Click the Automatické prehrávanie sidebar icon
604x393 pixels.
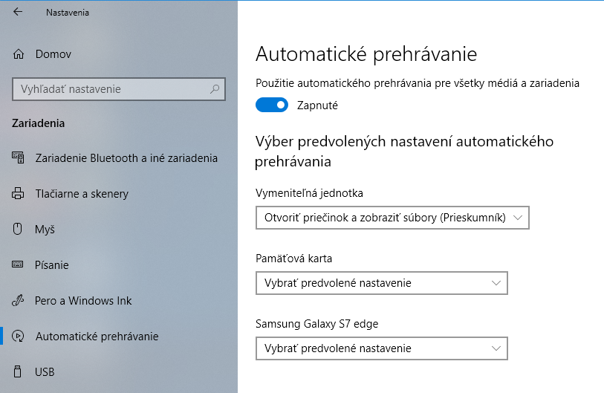tap(19, 337)
